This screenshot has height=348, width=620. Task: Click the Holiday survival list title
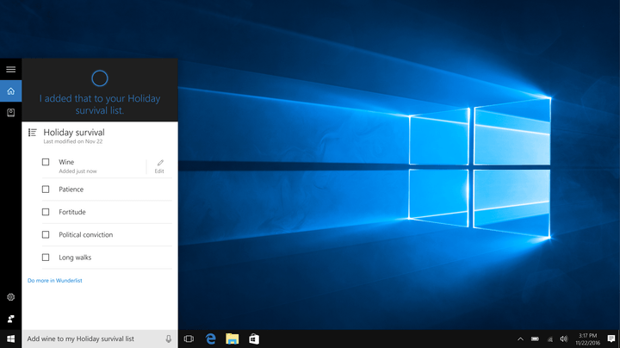[74, 133]
